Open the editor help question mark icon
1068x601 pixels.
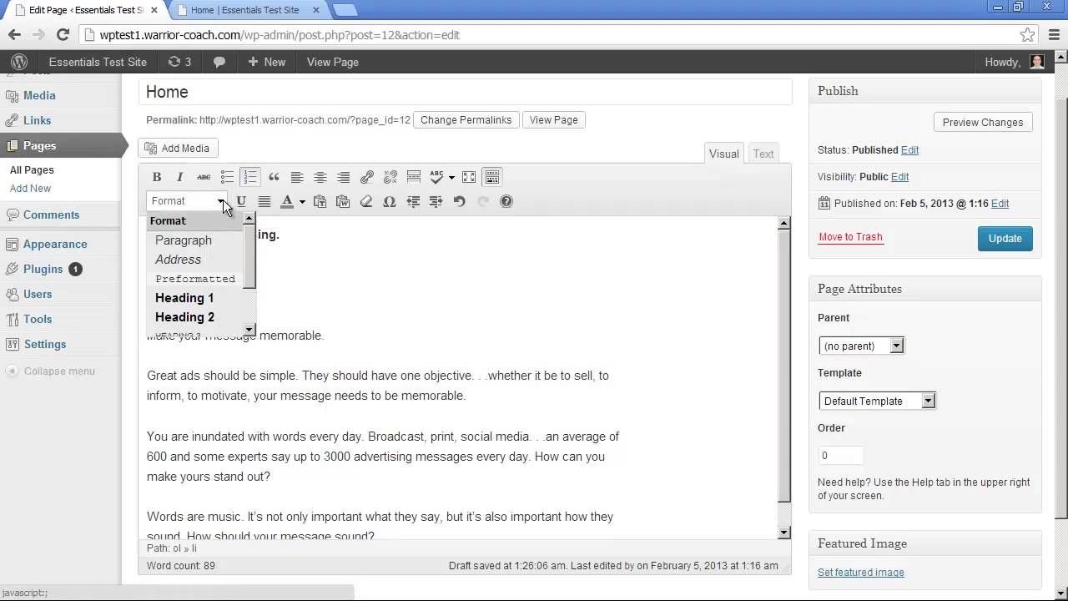coord(506,201)
